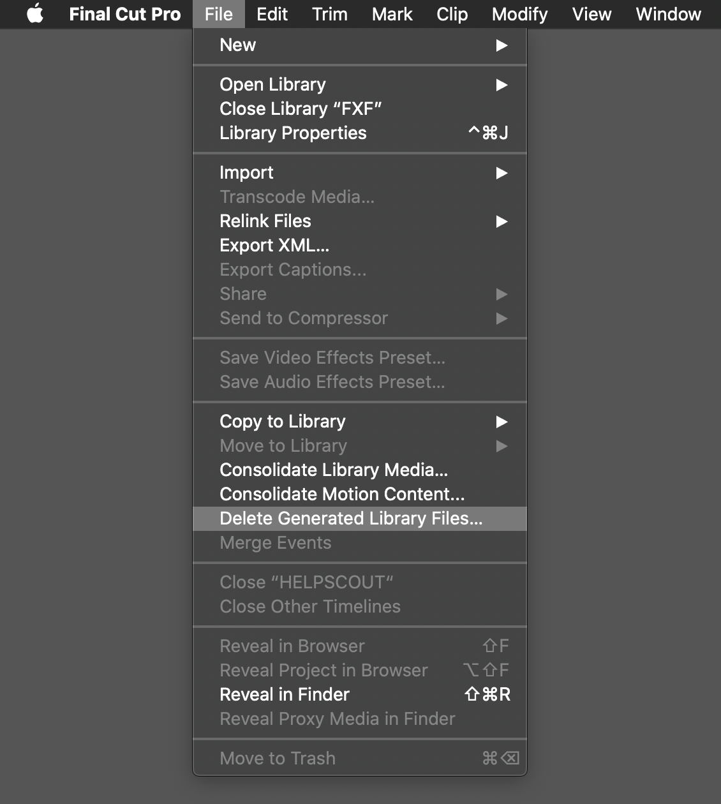This screenshot has width=721, height=804.
Task: Open the Trim menu
Action: tap(329, 14)
